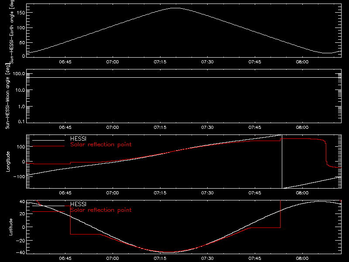Viewport: 349px width, 262px height.
Task: Click 07:45 label under Latitude plot
Action: (255, 259)
